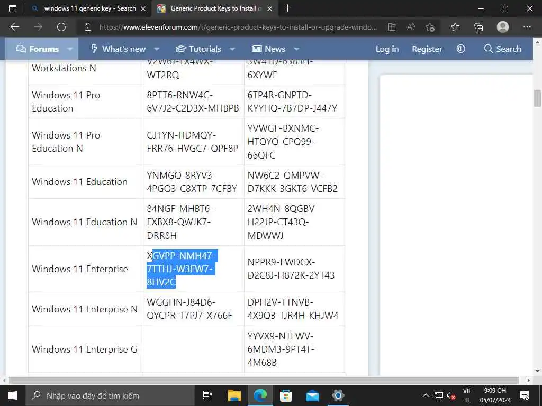Open the Mail app from the taskbar
Screen dimensions: 542x406
coord(312,395)
